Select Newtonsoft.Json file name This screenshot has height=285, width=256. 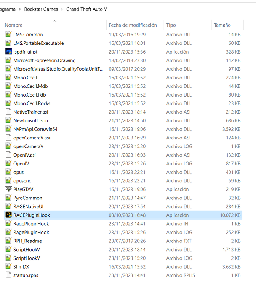[x=30, y=120]
